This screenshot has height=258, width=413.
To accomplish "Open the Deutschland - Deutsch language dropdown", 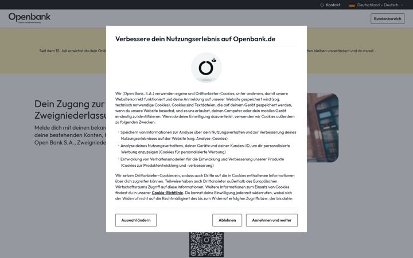I will click(376, 5).
